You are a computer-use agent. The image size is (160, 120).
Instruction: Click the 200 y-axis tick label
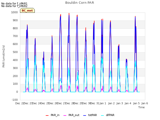pyautogui.click(x=15, y=76)
